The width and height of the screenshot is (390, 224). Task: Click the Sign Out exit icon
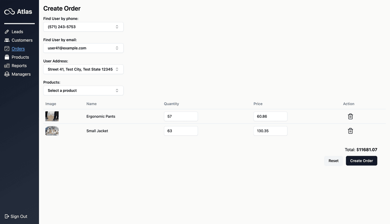pos(7,216)
